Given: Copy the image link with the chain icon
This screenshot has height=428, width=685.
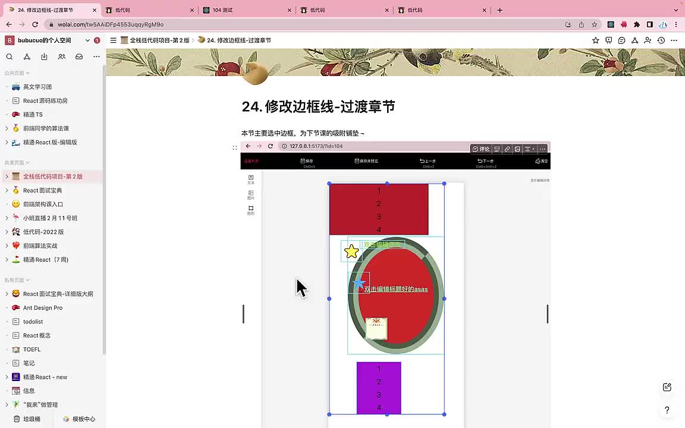Looking at the screenshot, I should (507, 149).
